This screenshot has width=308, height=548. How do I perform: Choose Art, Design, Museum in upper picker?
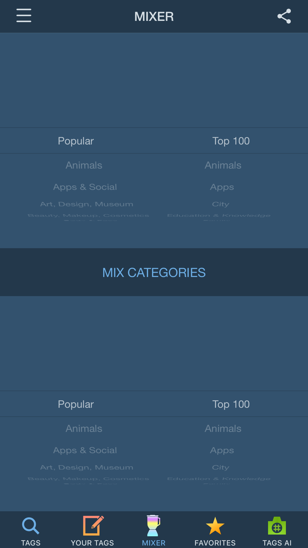(87, 204)
